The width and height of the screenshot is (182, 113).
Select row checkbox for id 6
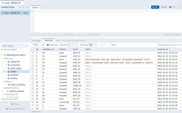[x=33, y=69]
